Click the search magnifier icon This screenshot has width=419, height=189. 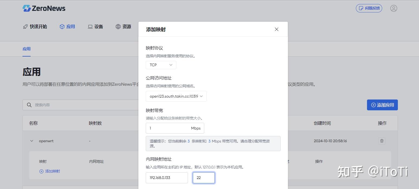(x=29, y=105)
